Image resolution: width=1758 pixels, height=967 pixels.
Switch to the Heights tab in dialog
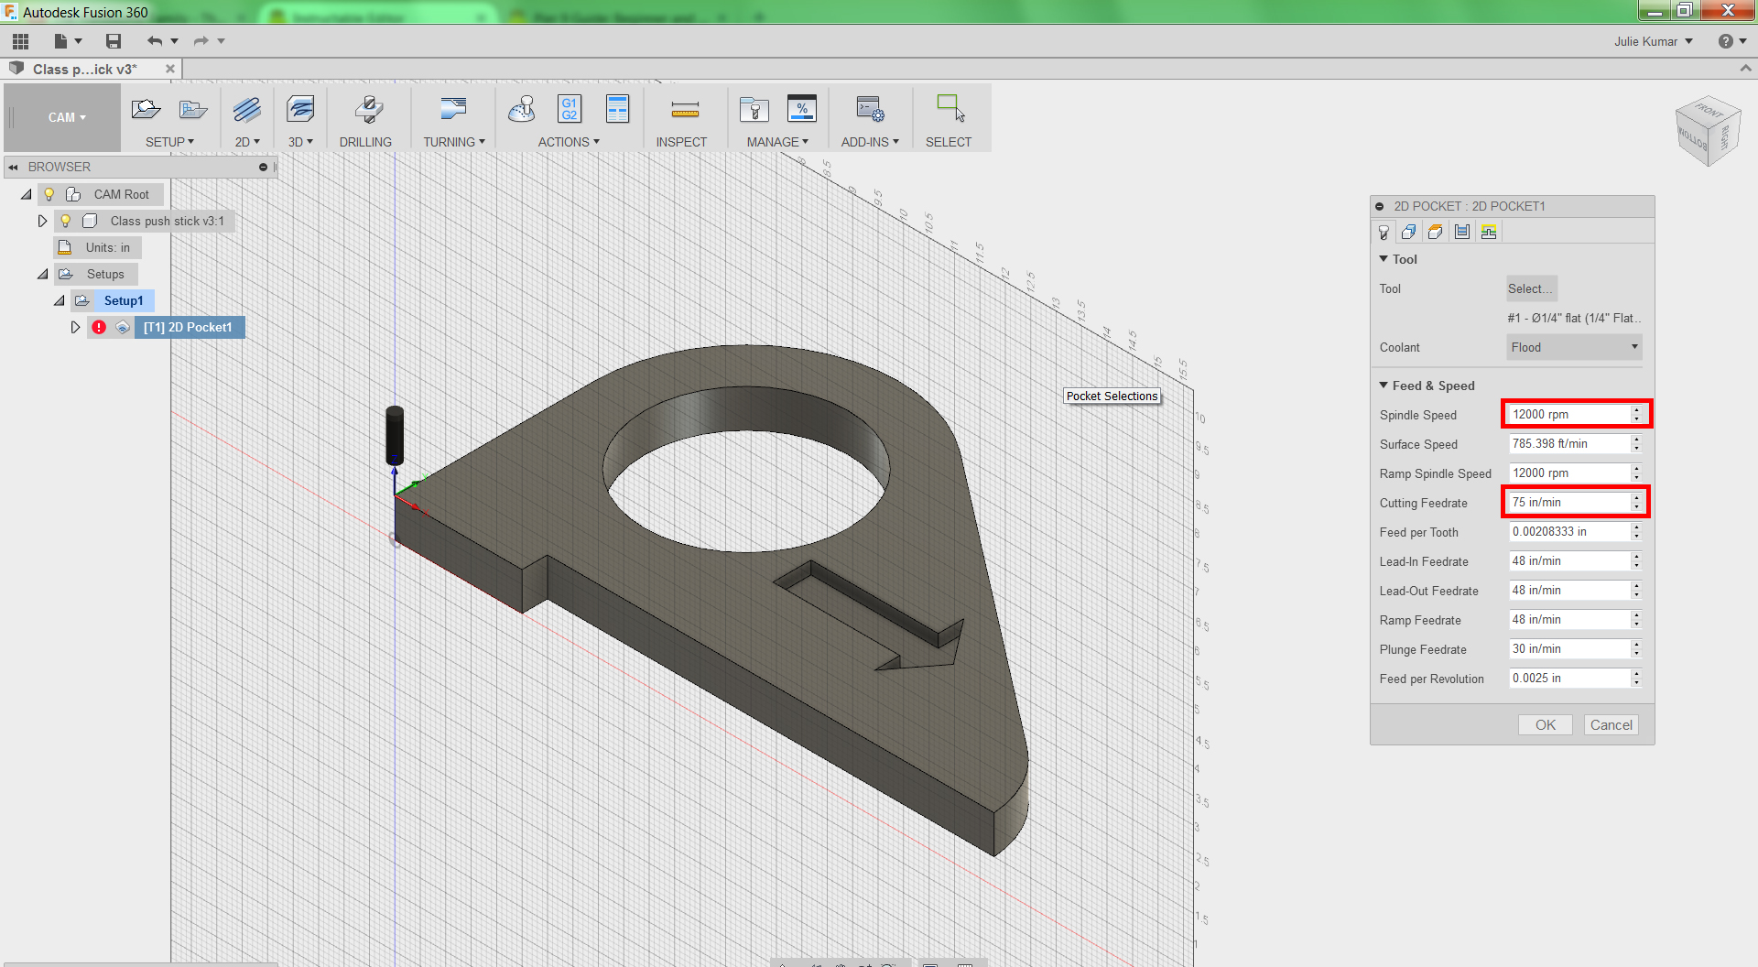click(1436, 232)
